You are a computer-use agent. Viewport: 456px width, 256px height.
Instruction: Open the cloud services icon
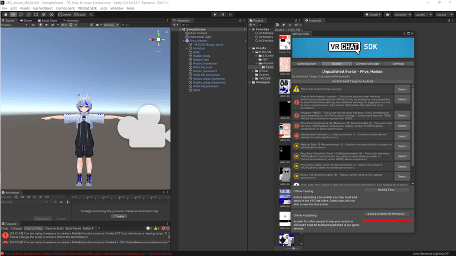point(388,15)
